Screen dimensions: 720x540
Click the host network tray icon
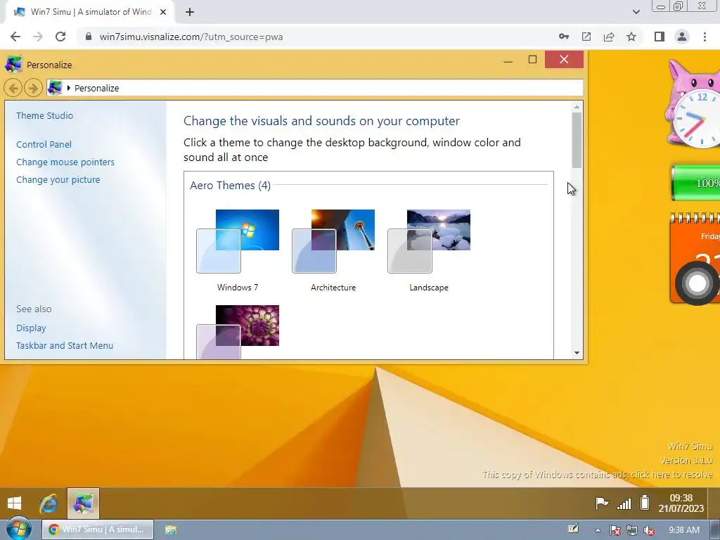coord(632,530)
